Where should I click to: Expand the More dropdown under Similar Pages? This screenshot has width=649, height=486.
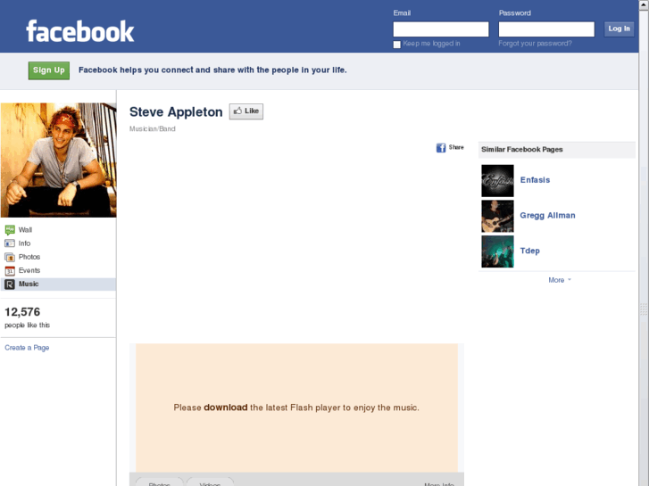(x=560, y=280)
